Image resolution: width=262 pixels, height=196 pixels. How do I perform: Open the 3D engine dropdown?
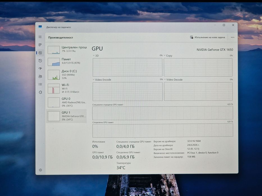[94, 55]
